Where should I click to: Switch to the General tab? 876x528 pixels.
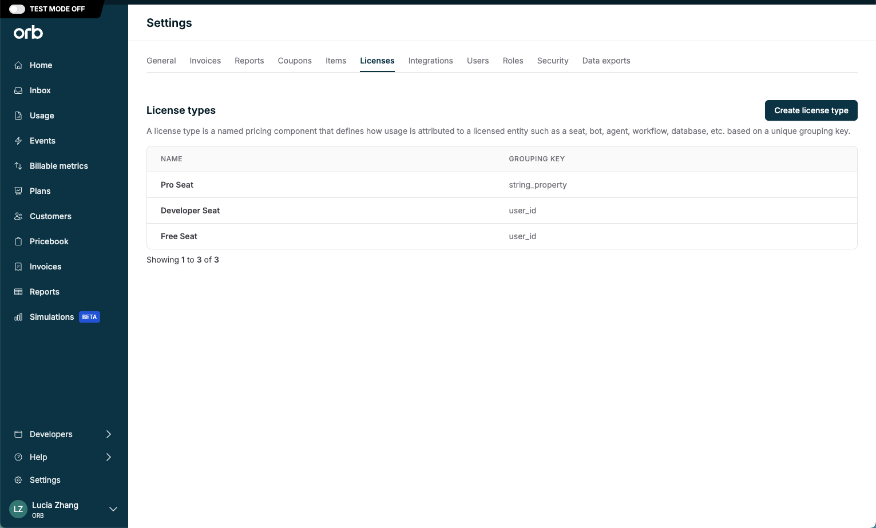(x=161, y=61)
